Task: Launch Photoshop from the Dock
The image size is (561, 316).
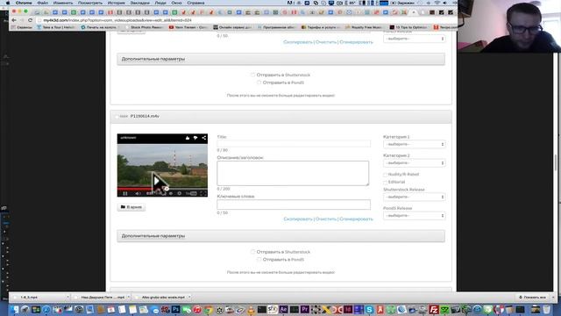Action: [175, 310]
